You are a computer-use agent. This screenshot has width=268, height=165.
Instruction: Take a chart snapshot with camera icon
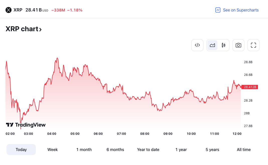(238, 45)
